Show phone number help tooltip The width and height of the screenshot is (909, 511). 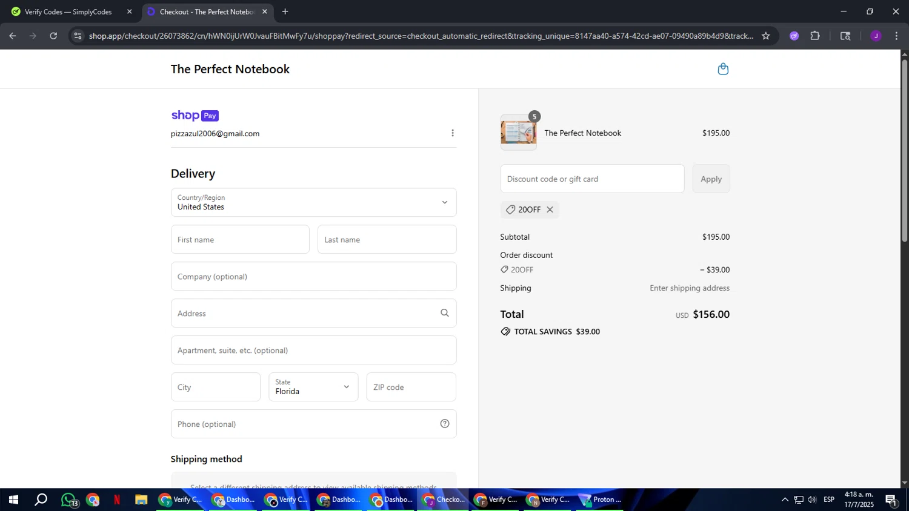[445, 424]
